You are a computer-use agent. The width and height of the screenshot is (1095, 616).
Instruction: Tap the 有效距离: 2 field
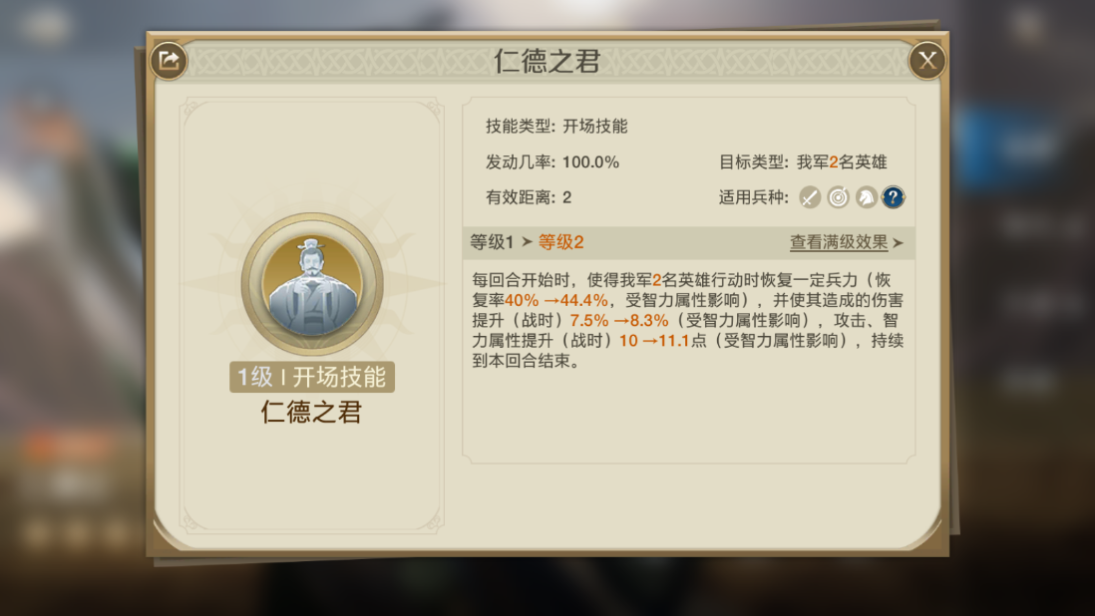click(x=529, y=197)
